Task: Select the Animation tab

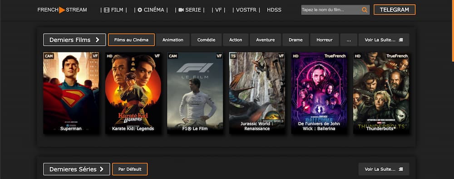Action: pyautogui.click(x=173, y=40)
